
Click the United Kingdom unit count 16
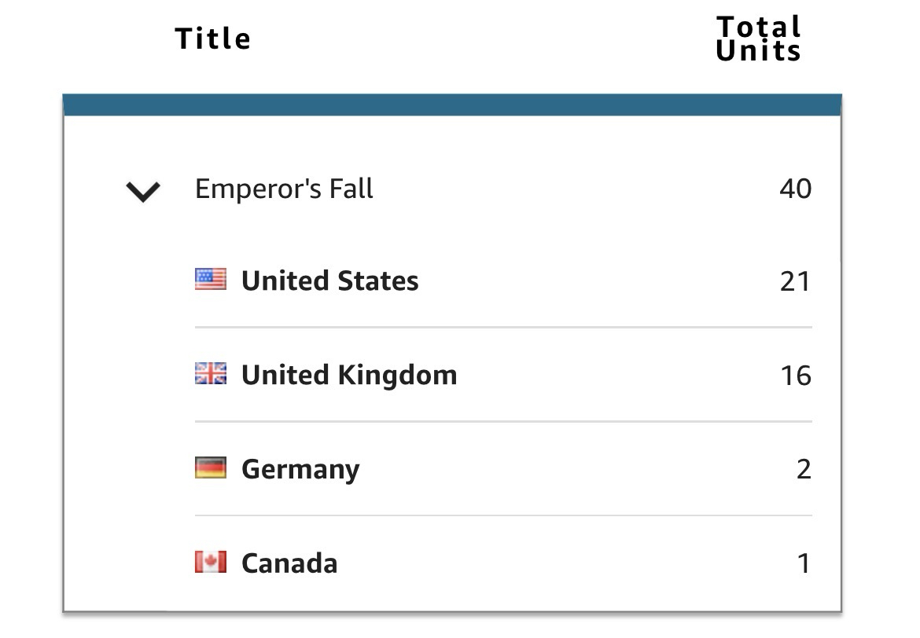point(795,376)
